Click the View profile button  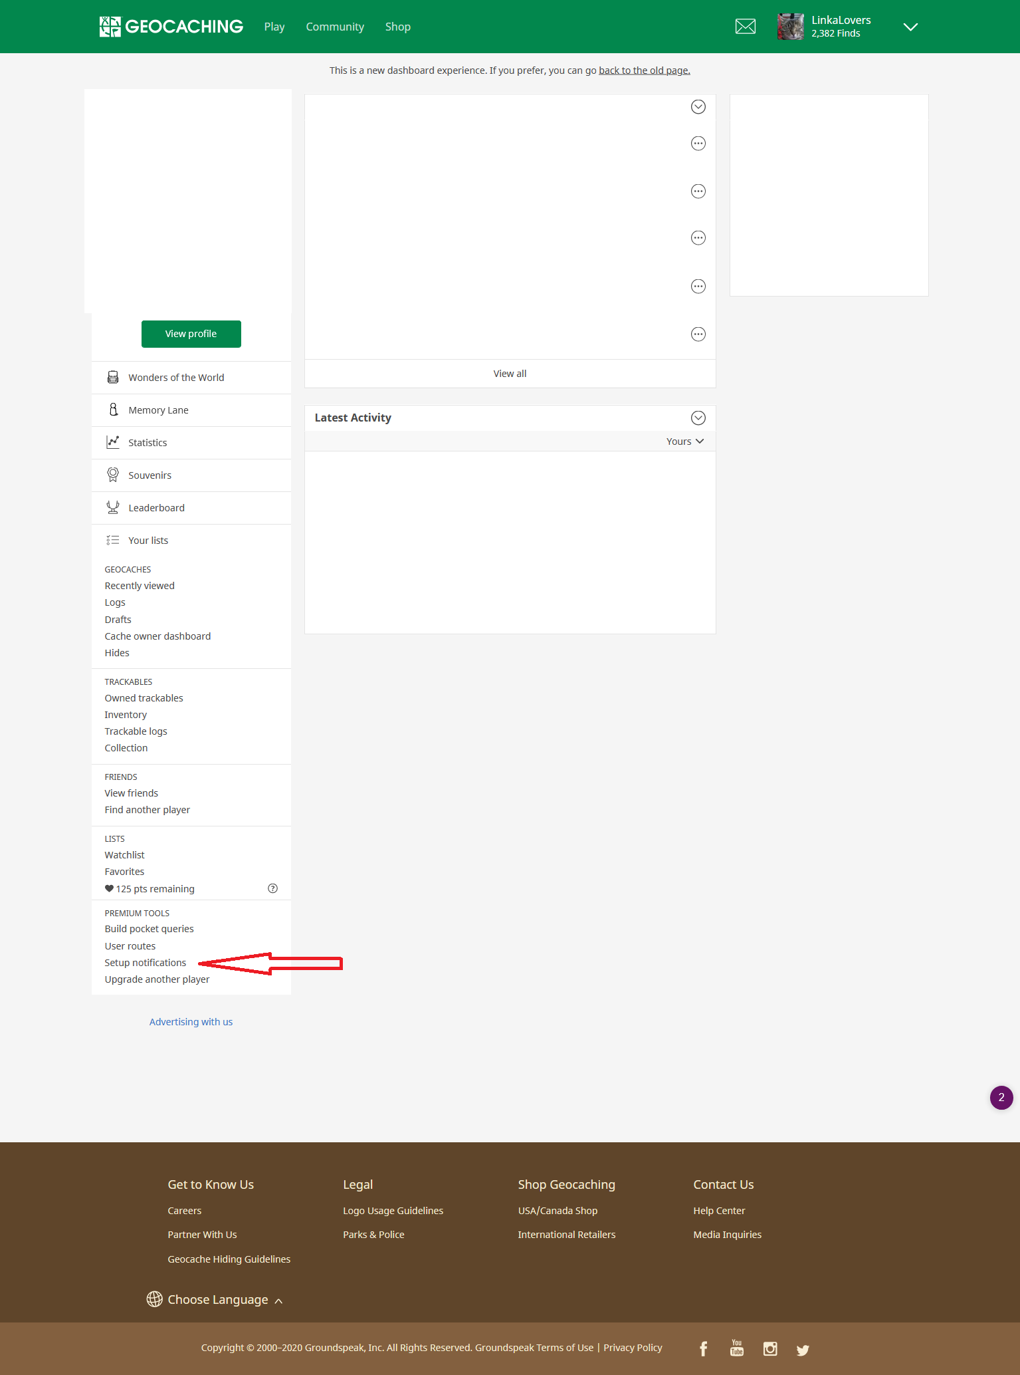click(x=191, y=334)
